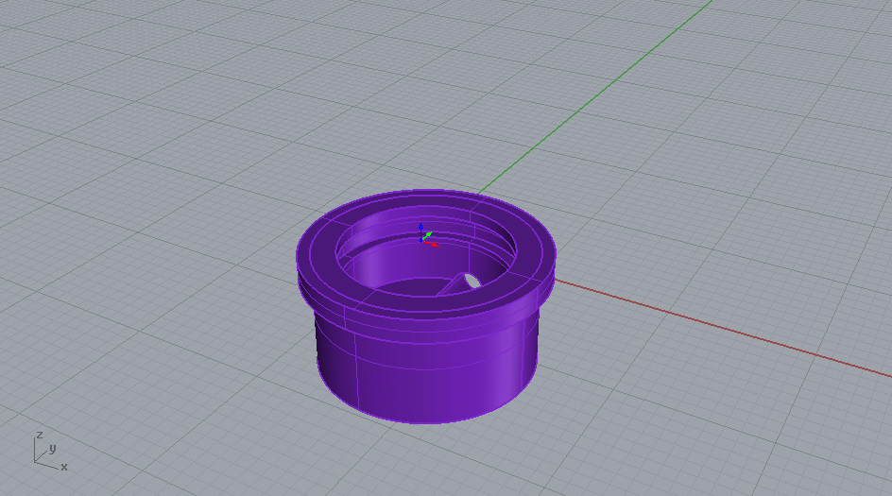
Task: Click the 'z' label on world axes icon
Action: coord(39,435)
